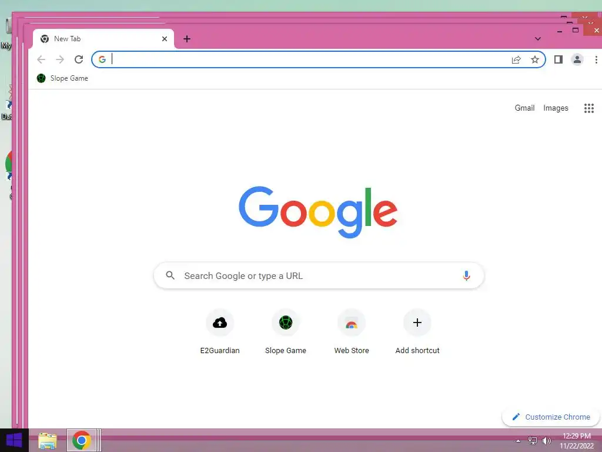Open Chrome's three-dot menu
This screenshot has width=602, height=452.
coord(596,59)
